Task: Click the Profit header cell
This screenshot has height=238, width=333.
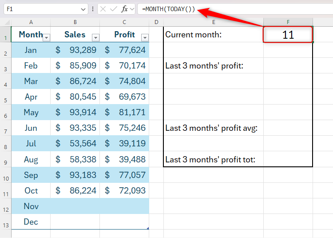Action: pyautogui.click(x=124, y=34)
